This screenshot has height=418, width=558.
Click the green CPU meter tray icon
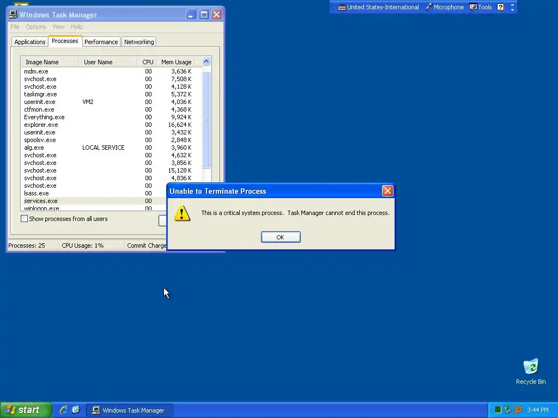click(x=498, y=410)
